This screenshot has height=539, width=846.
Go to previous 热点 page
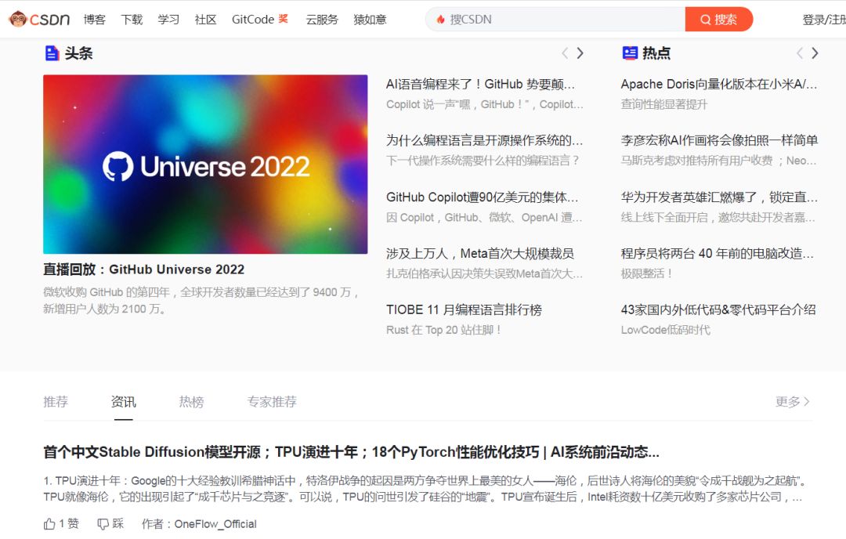coord(800,52)
